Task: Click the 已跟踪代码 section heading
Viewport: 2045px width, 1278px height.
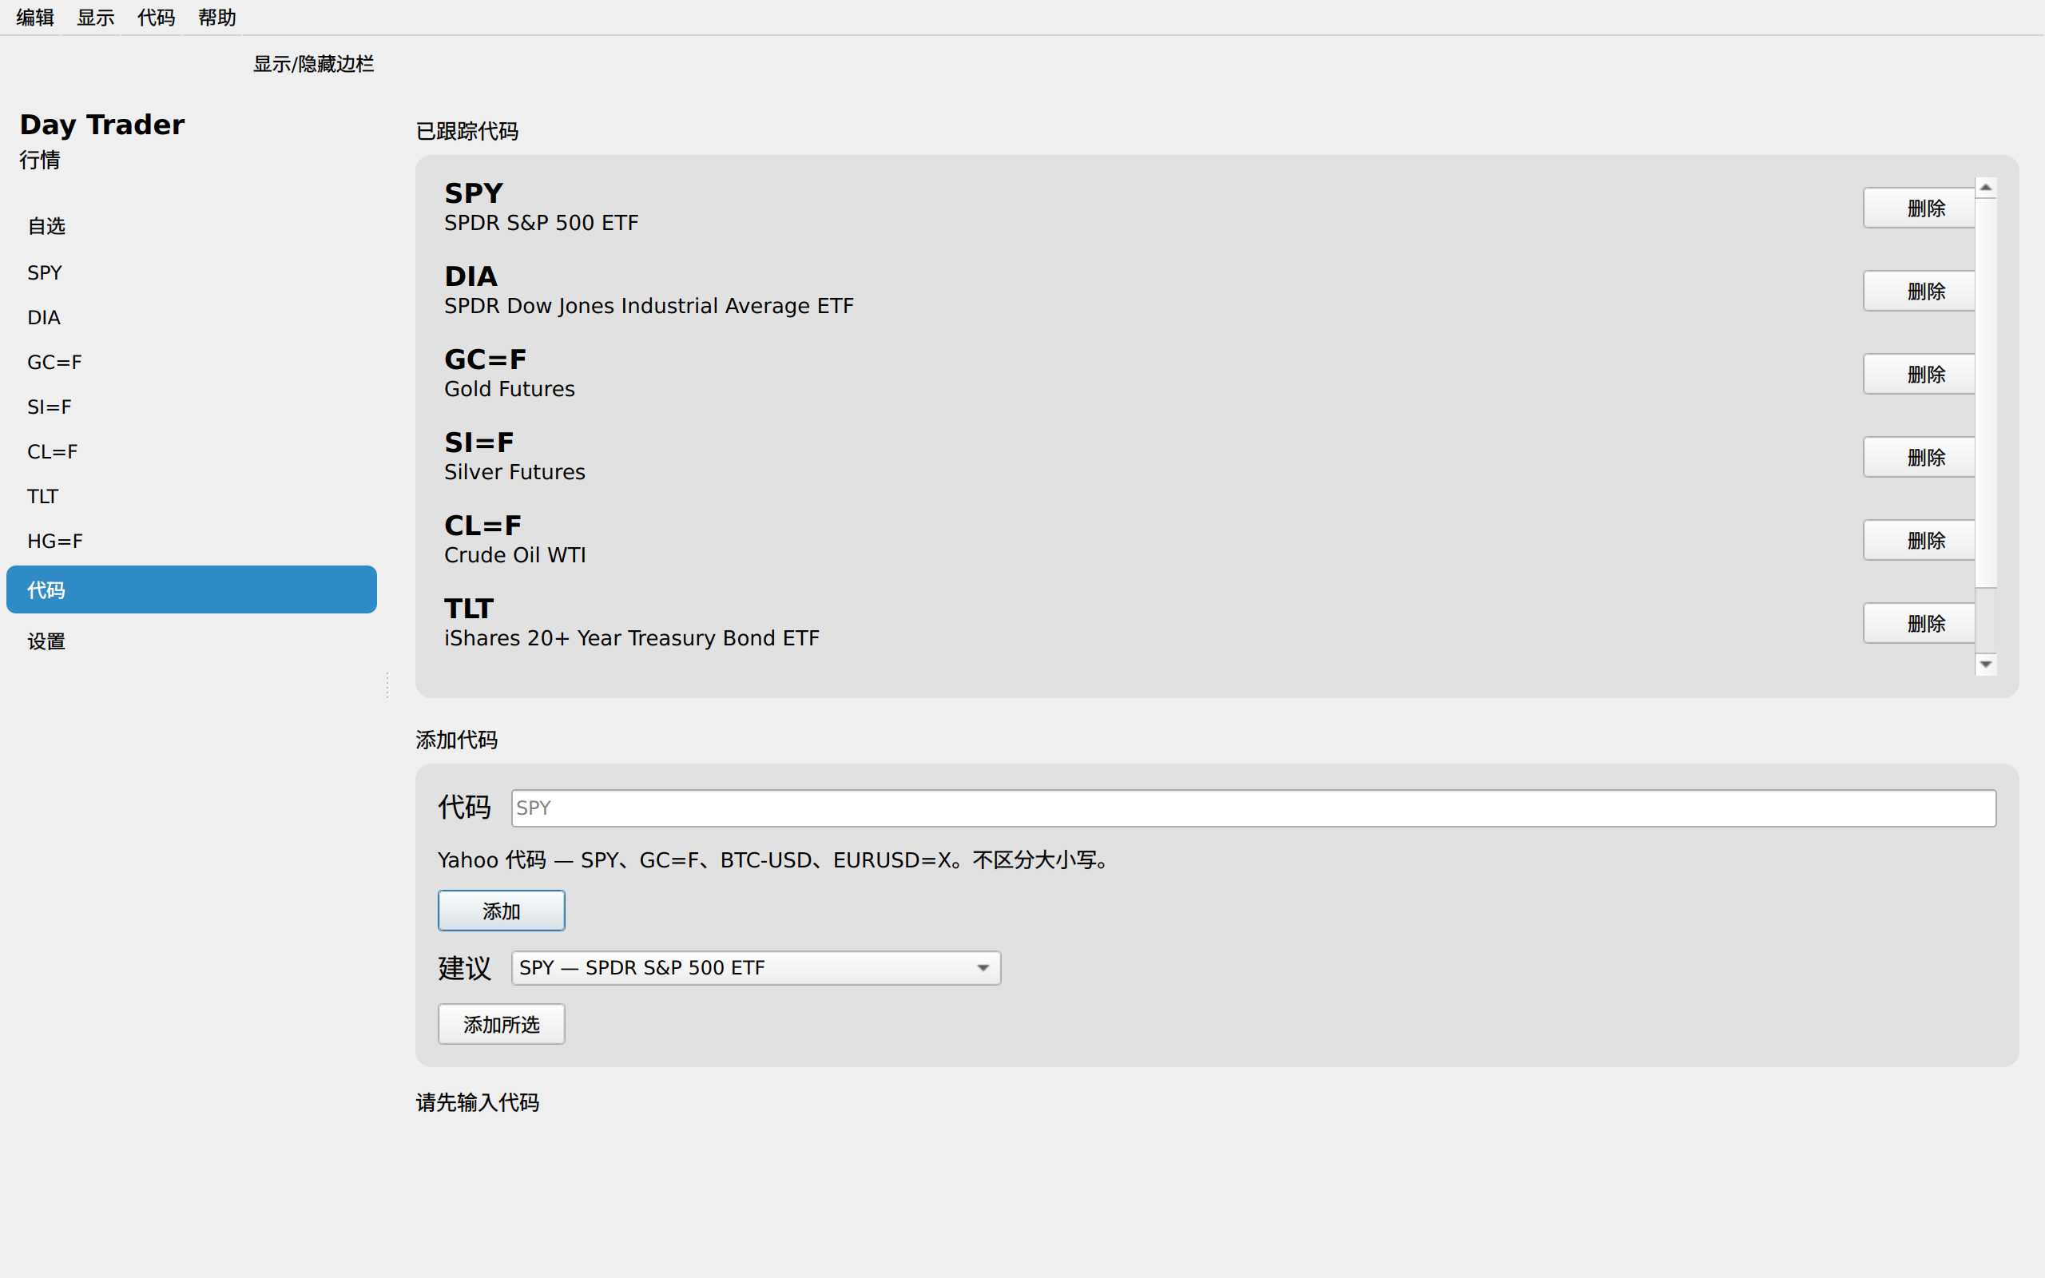Action: pyautogui.click(x=467, y=132)
